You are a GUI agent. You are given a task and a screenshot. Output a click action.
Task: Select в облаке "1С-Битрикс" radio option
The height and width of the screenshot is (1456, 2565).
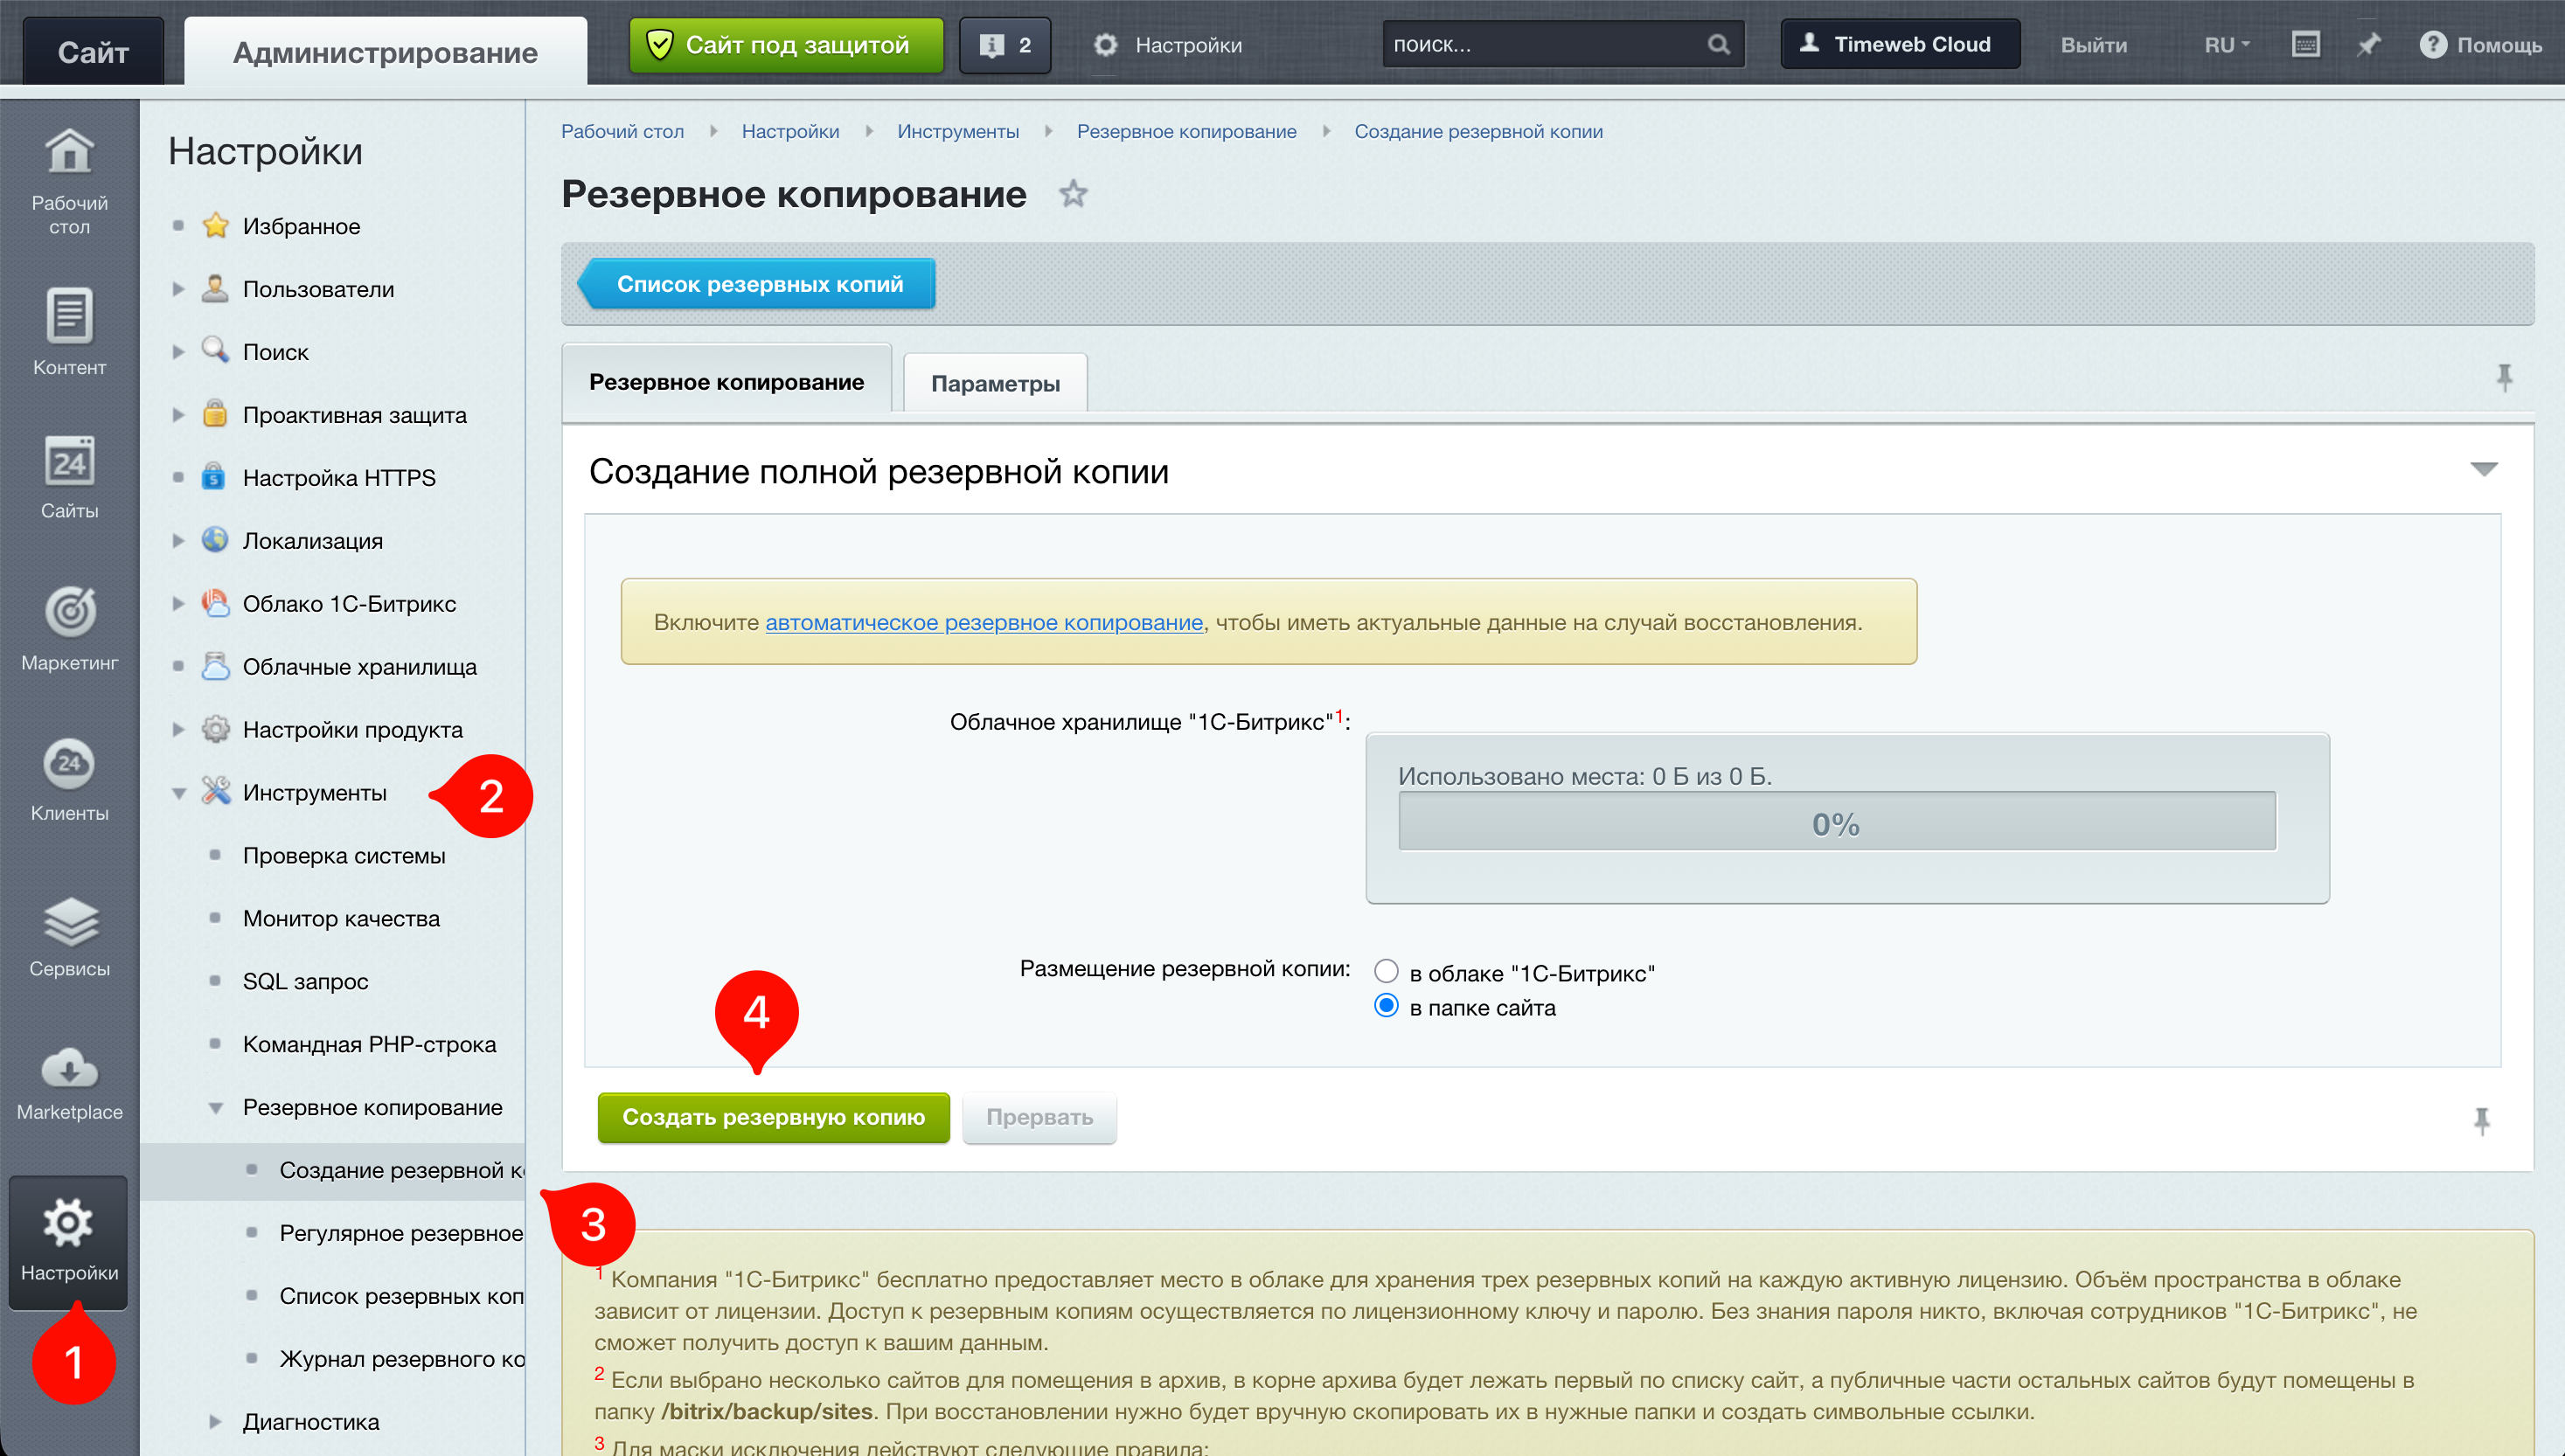tap(1386, 971)
